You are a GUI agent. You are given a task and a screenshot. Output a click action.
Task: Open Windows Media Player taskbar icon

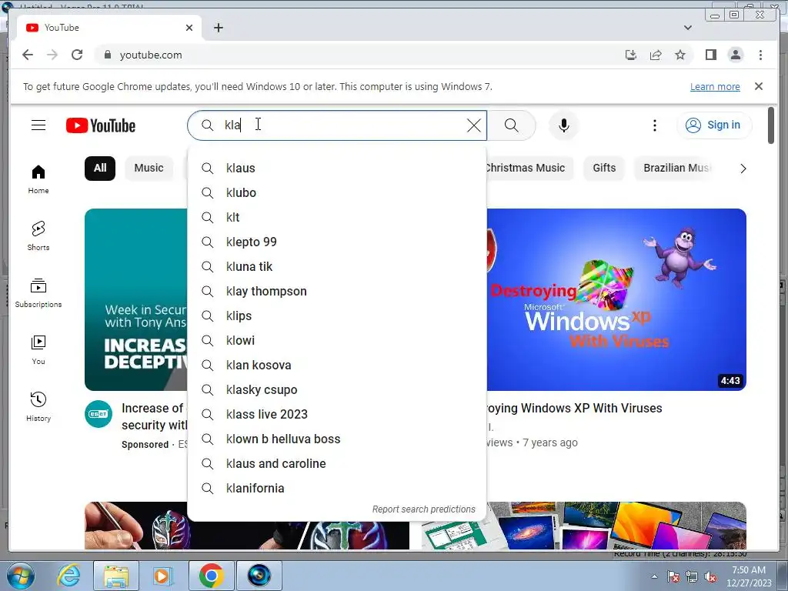pyautogui.click(x=162, y=576)
